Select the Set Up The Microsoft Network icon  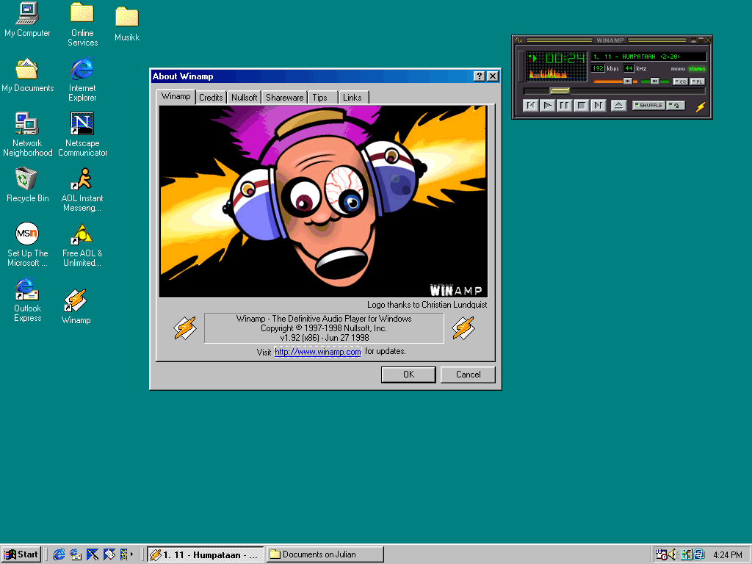(27, 245)
